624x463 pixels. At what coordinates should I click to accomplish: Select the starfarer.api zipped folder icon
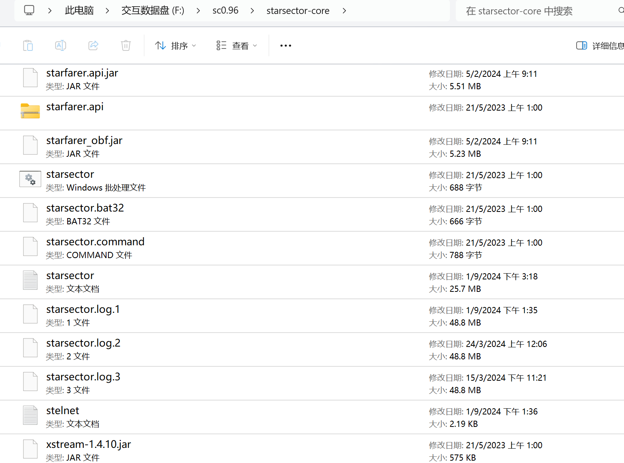click(30, 111)
